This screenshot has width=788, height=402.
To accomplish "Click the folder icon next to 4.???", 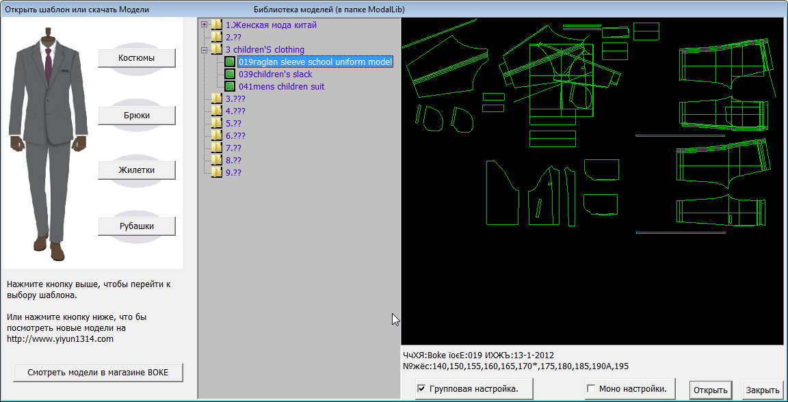I will [x=217, y=111].
